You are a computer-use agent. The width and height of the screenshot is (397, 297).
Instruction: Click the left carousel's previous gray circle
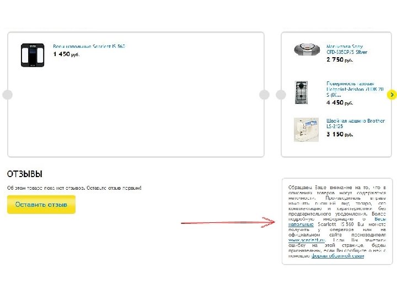coord(7,95)
